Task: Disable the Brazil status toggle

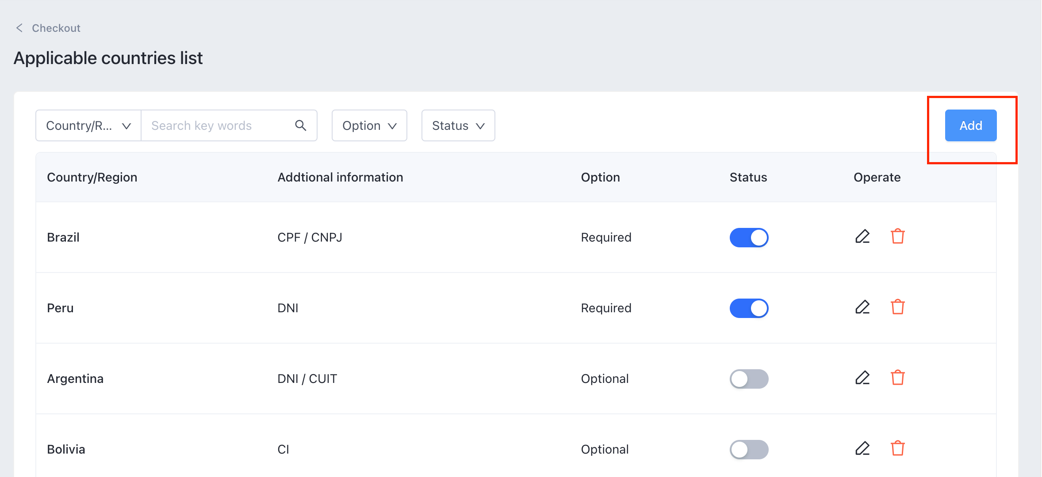Action: pyautogui.click(x=749, y=238)
